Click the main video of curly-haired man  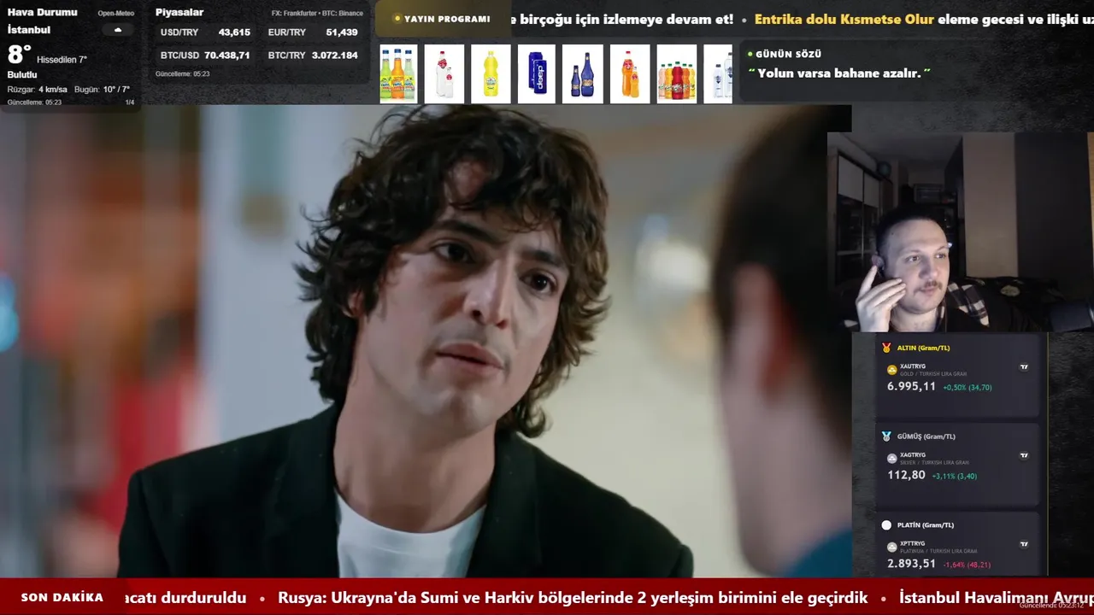(x=426, y=341)
